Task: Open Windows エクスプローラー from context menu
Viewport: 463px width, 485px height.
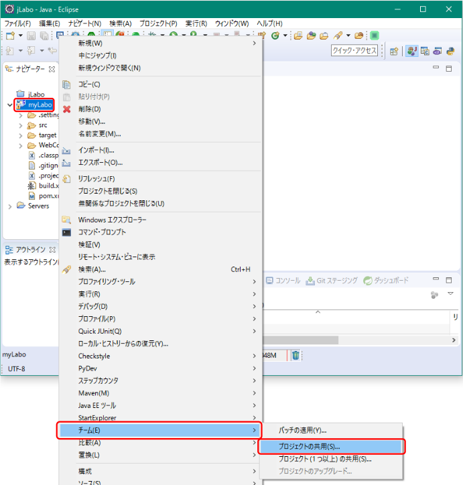Action: click(x=160, y=220)
